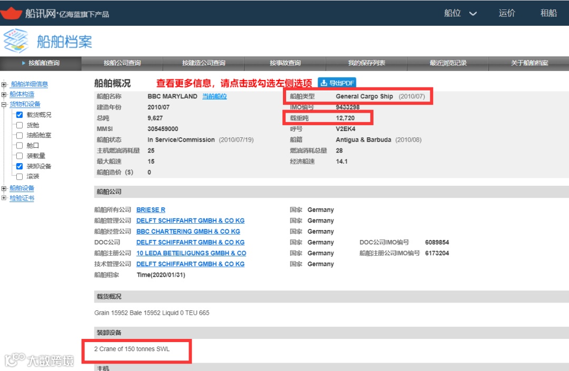Switch to 按事故查询 tab
The image size is (569, 371).
[x=285, y=63]
